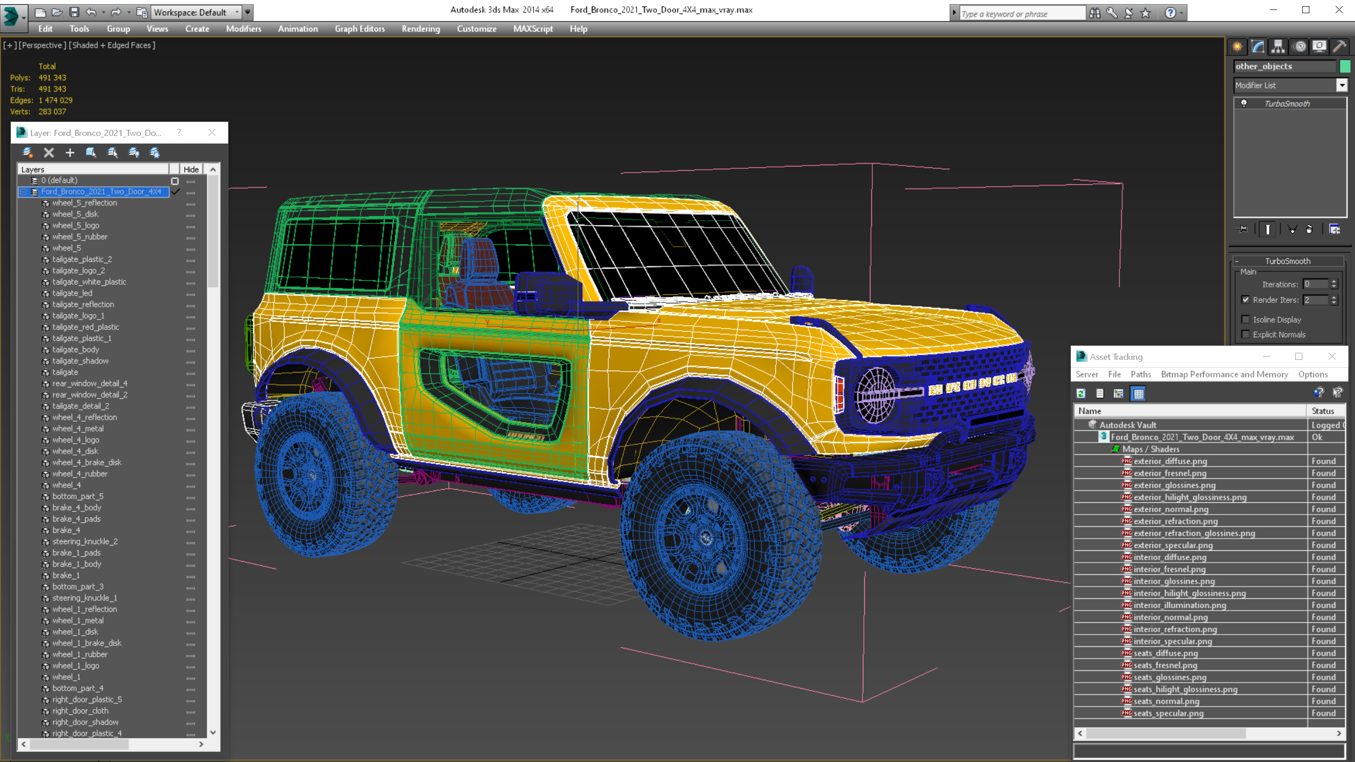Open Bitmap Performance and Memory menu

[x=1225, y=374]
